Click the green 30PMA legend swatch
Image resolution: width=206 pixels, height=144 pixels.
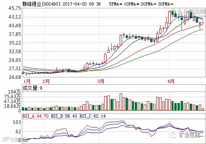[172, 4]
